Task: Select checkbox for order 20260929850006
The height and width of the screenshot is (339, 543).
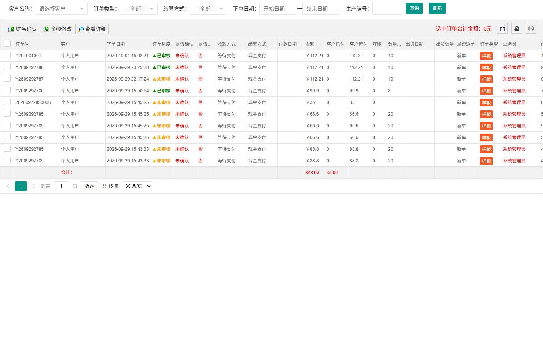Action: 7,102
